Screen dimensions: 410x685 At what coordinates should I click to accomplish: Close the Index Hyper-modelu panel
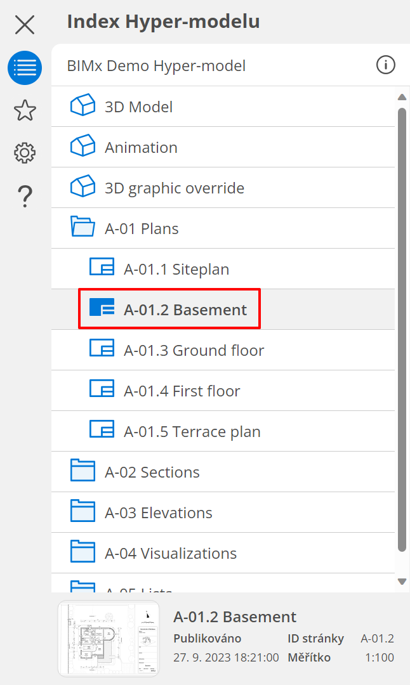pos(25,25)
